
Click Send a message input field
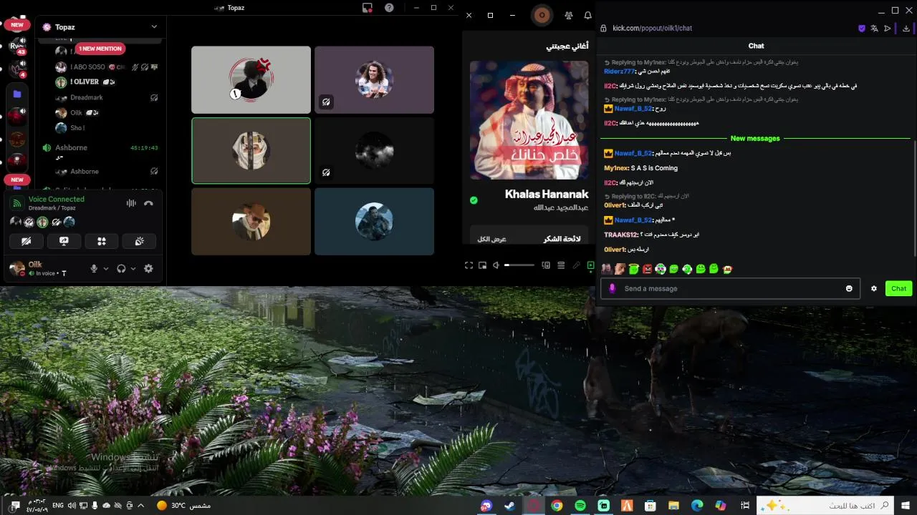730,288
